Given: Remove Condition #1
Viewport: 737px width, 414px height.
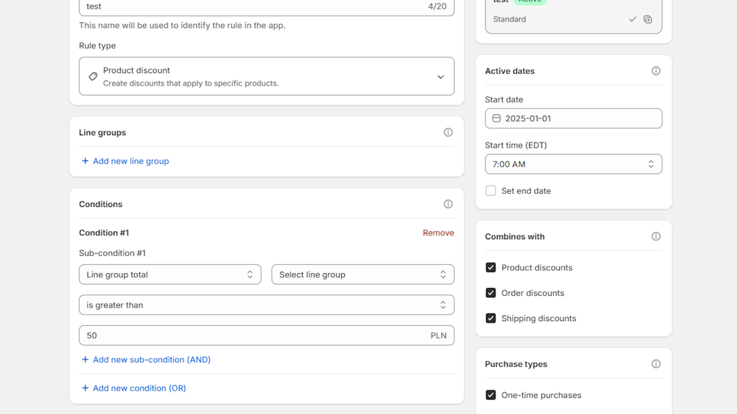Looking at the screenshot, I should (x=438, y=233).
